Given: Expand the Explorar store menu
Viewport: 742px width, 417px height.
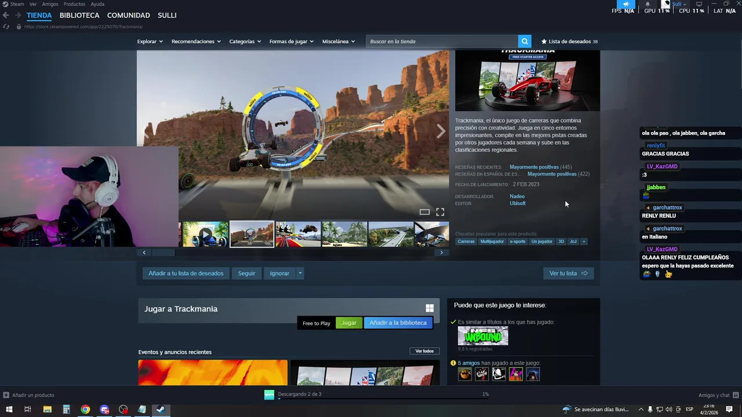Looking at the screenshot, I should [150, 41].
